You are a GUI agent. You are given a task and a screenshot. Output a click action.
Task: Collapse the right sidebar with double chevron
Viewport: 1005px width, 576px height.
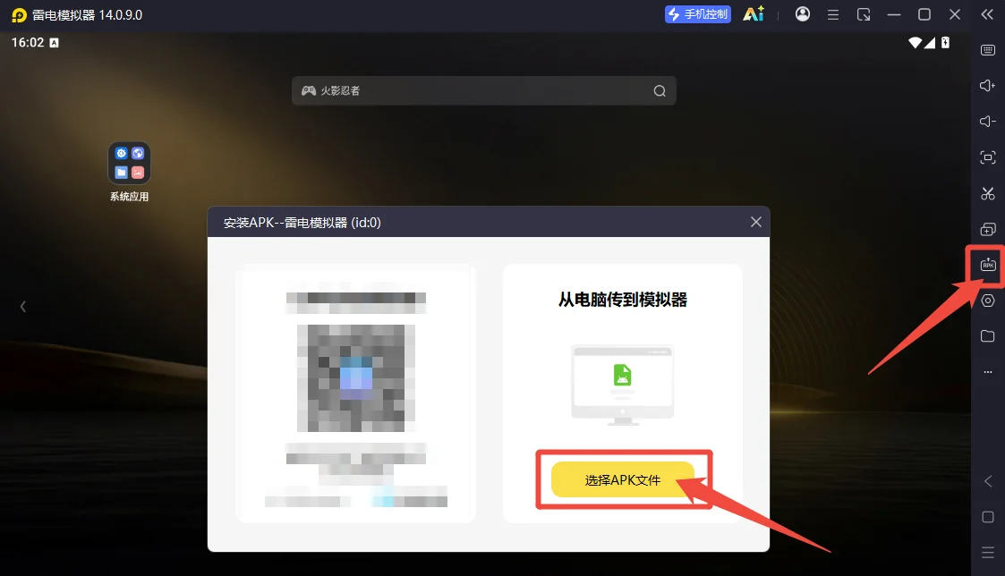[987, 14]
